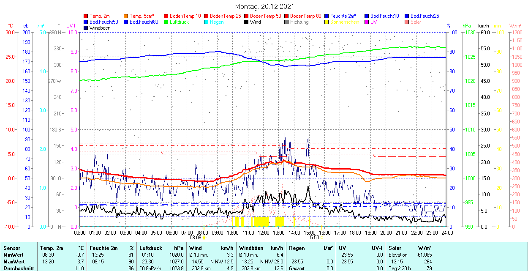Click the hPa pressure axis label
The image size is (528, 271).
(x=467, y=26)
